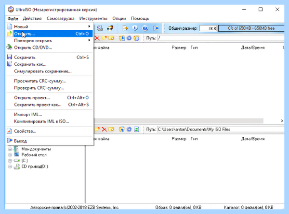Sort image list by Дата/Время column
Image resolution: width=289 pixels, height=214 pixels.
253,48
